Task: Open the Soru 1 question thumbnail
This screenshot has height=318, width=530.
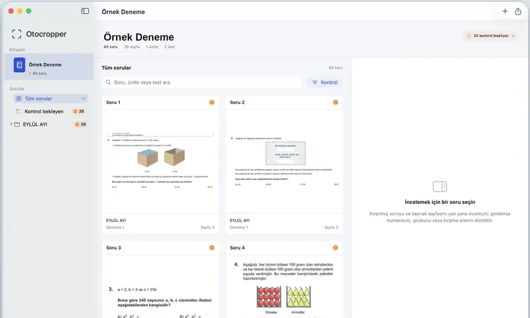Action: (x=160, y=161)
